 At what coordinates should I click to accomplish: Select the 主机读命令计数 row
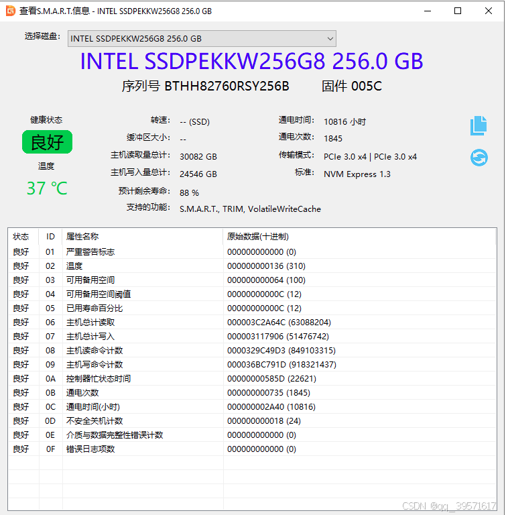252,351
